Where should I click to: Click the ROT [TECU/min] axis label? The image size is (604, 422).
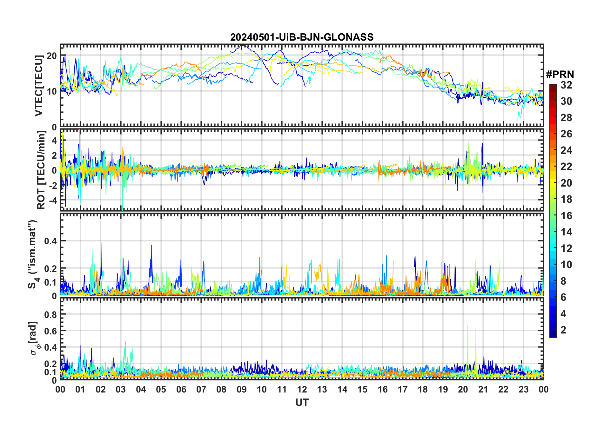(41, 170)
